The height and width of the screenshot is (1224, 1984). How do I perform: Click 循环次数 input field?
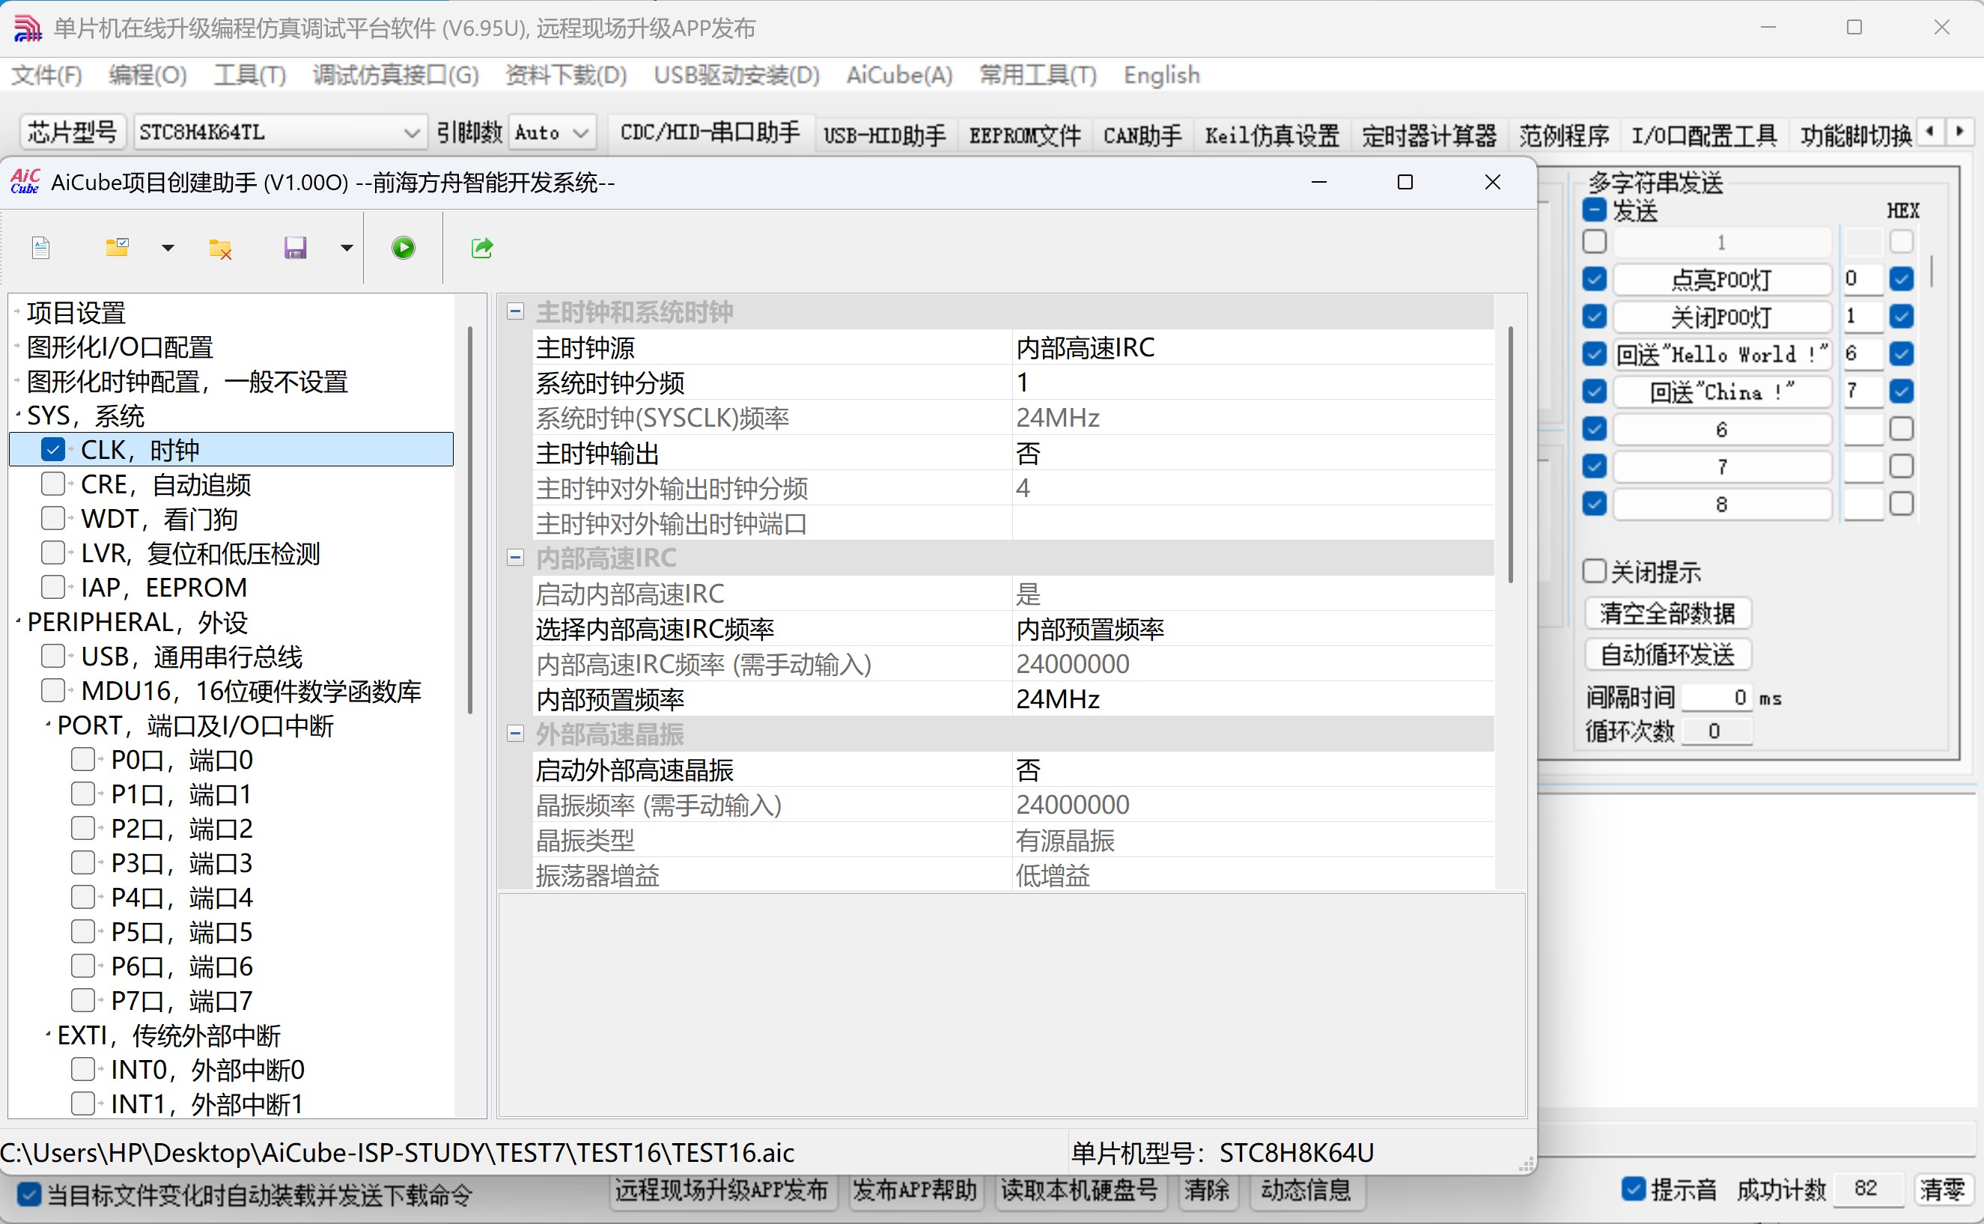[x=1717, y=731]
